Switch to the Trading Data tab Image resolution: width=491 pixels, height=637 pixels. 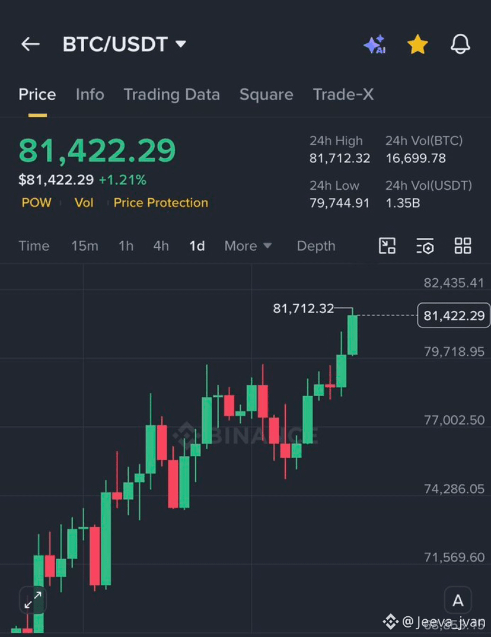tap(172, 94)
